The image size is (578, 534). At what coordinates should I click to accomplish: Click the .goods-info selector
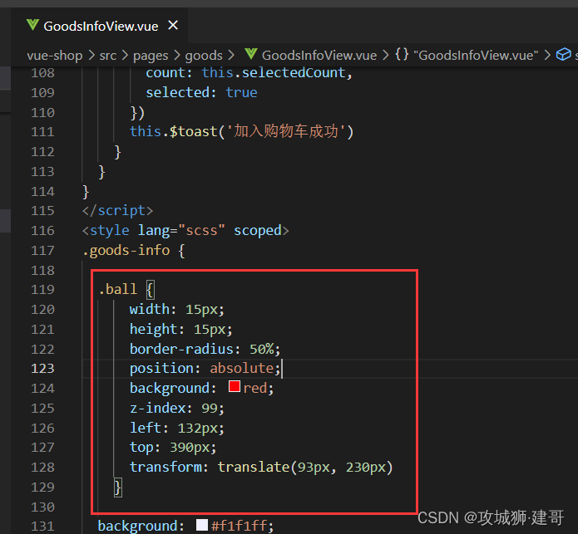[126, 251]
